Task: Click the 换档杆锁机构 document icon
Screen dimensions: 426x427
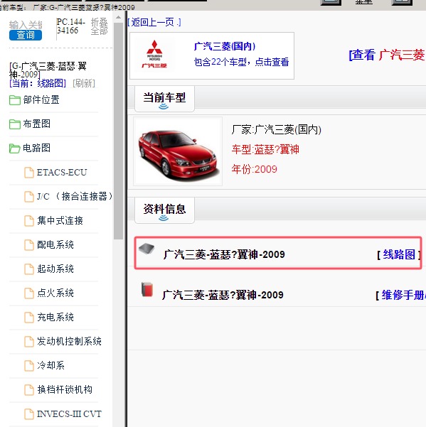Action: 29,390
